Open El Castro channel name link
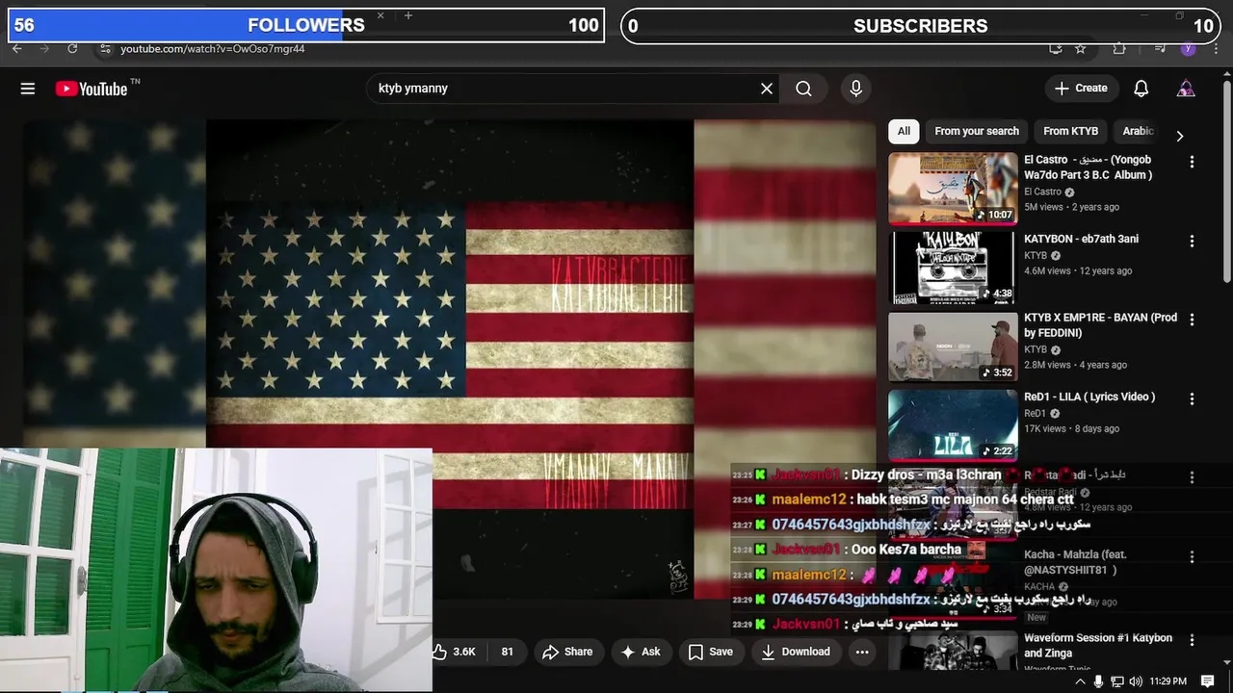The height and width of the screenshot is (693, 1233). click(1042, 192)
